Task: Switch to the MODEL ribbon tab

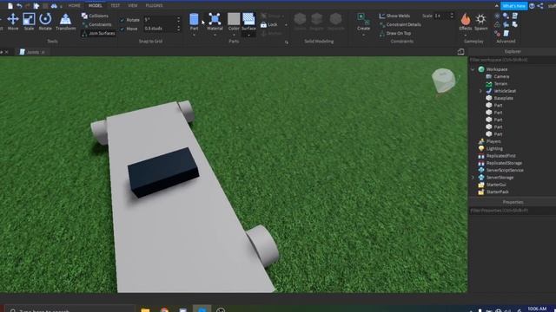Action: (x=95, y=6)
